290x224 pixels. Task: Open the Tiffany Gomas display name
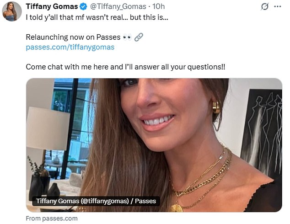click(x=52, y=7)
